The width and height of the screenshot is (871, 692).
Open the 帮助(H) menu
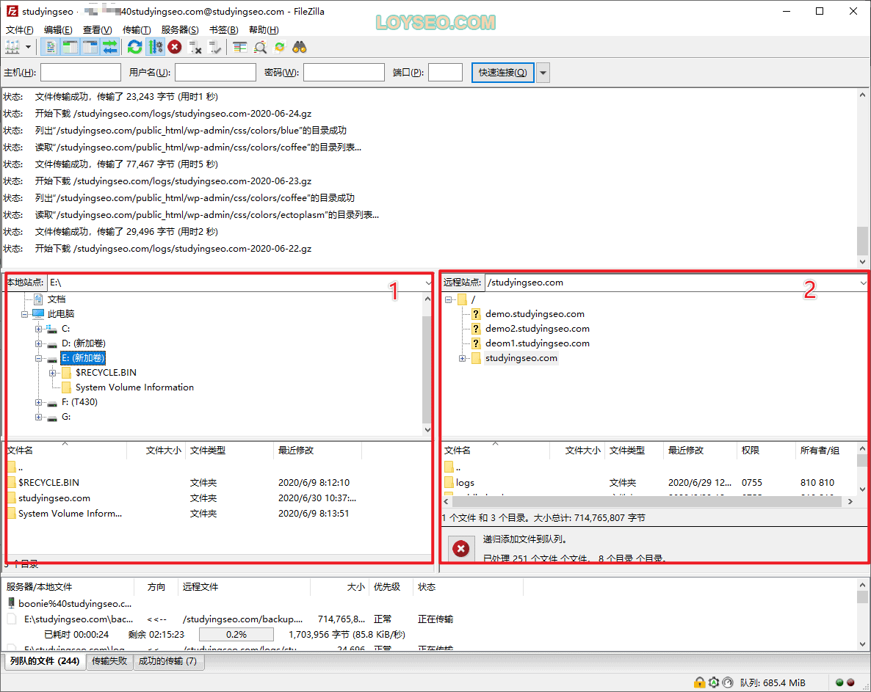point(264,30)
